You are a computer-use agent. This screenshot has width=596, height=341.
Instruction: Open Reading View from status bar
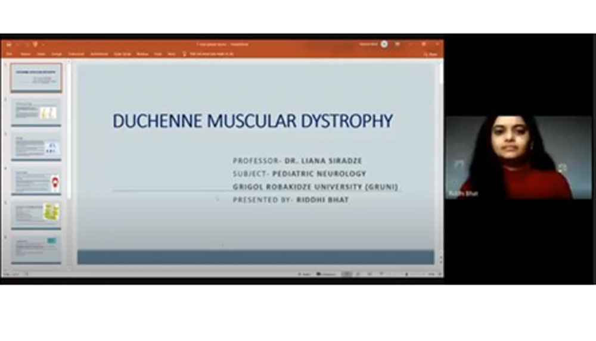pyautogui.click(x=370, y=274)
